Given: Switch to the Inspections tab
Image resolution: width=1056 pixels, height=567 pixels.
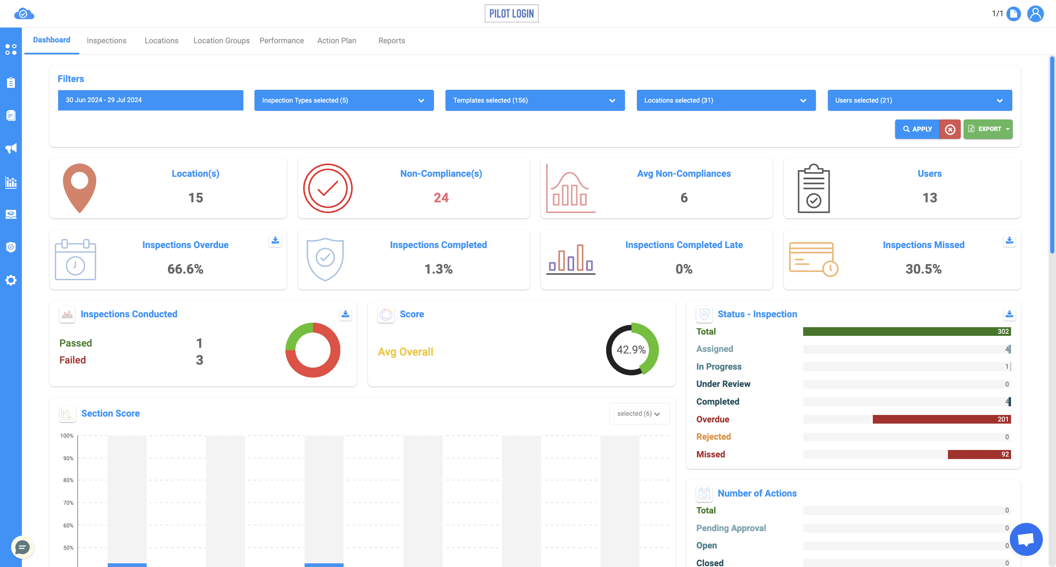Looking at the screenshot, I should click(x=107, y=40).
